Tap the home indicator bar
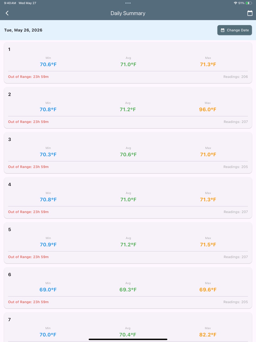Screen dimensions: 256x342 (x=128, y=339)
